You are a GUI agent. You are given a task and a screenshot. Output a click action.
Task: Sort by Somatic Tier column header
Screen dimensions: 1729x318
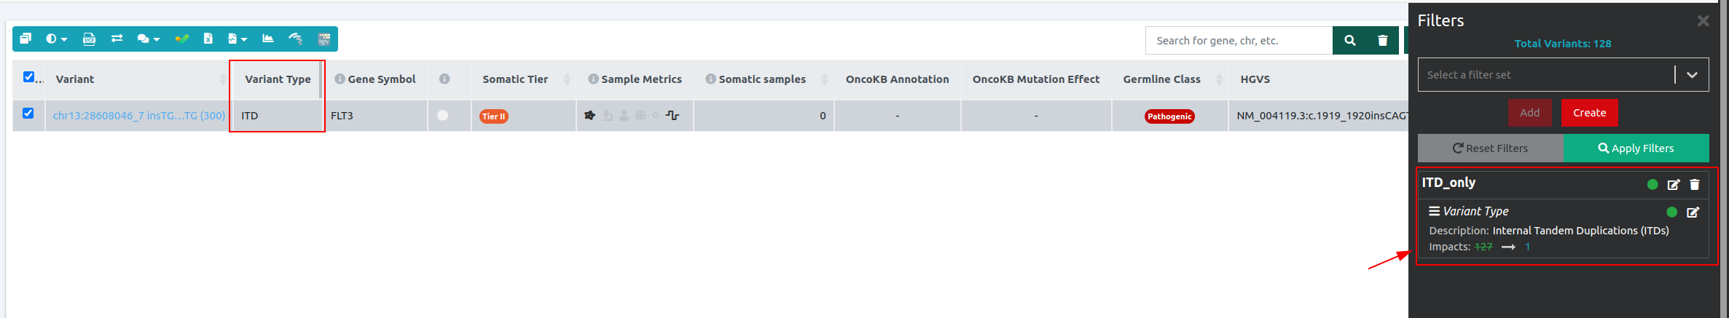(515, 79)
